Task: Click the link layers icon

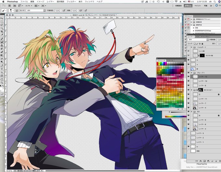Action: 197,161
